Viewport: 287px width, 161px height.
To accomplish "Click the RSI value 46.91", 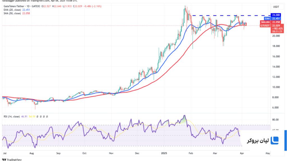I will coord(24,117).
